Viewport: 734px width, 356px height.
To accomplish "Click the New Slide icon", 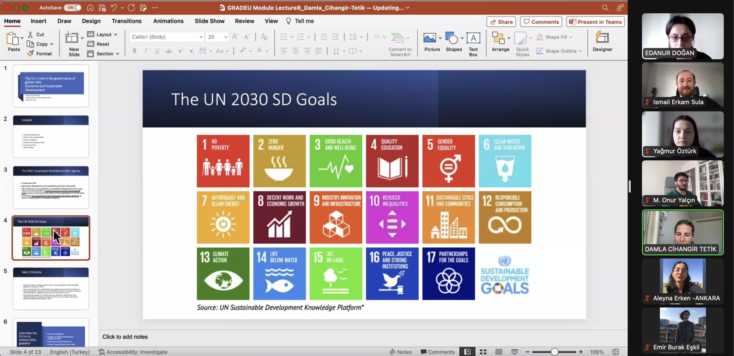I will pos(72,38).
